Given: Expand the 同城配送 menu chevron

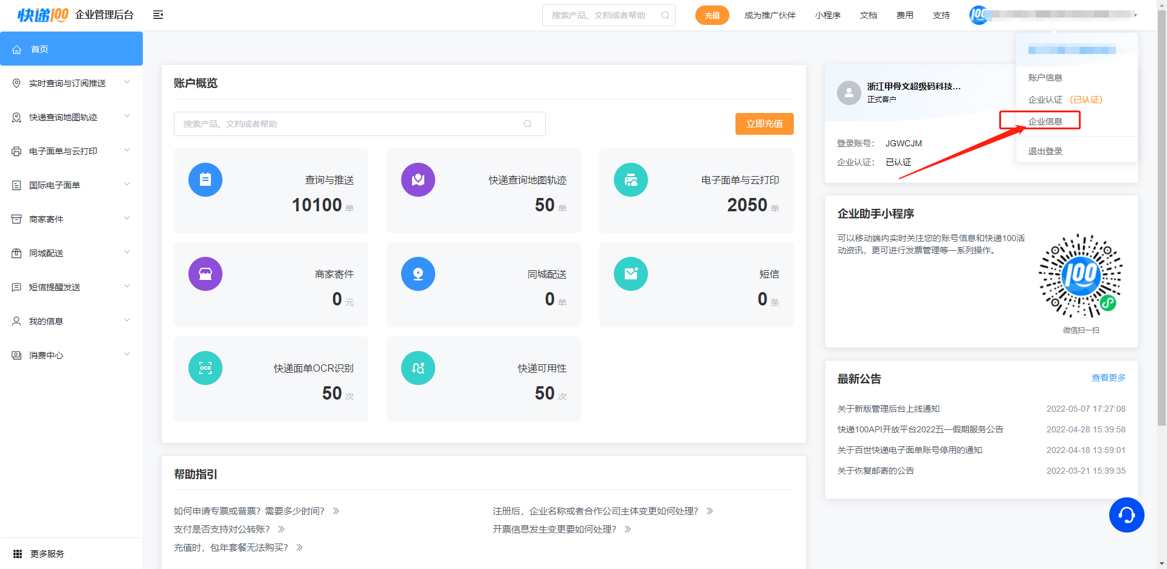Looking at the screenshot, I should tap(127, 252).
